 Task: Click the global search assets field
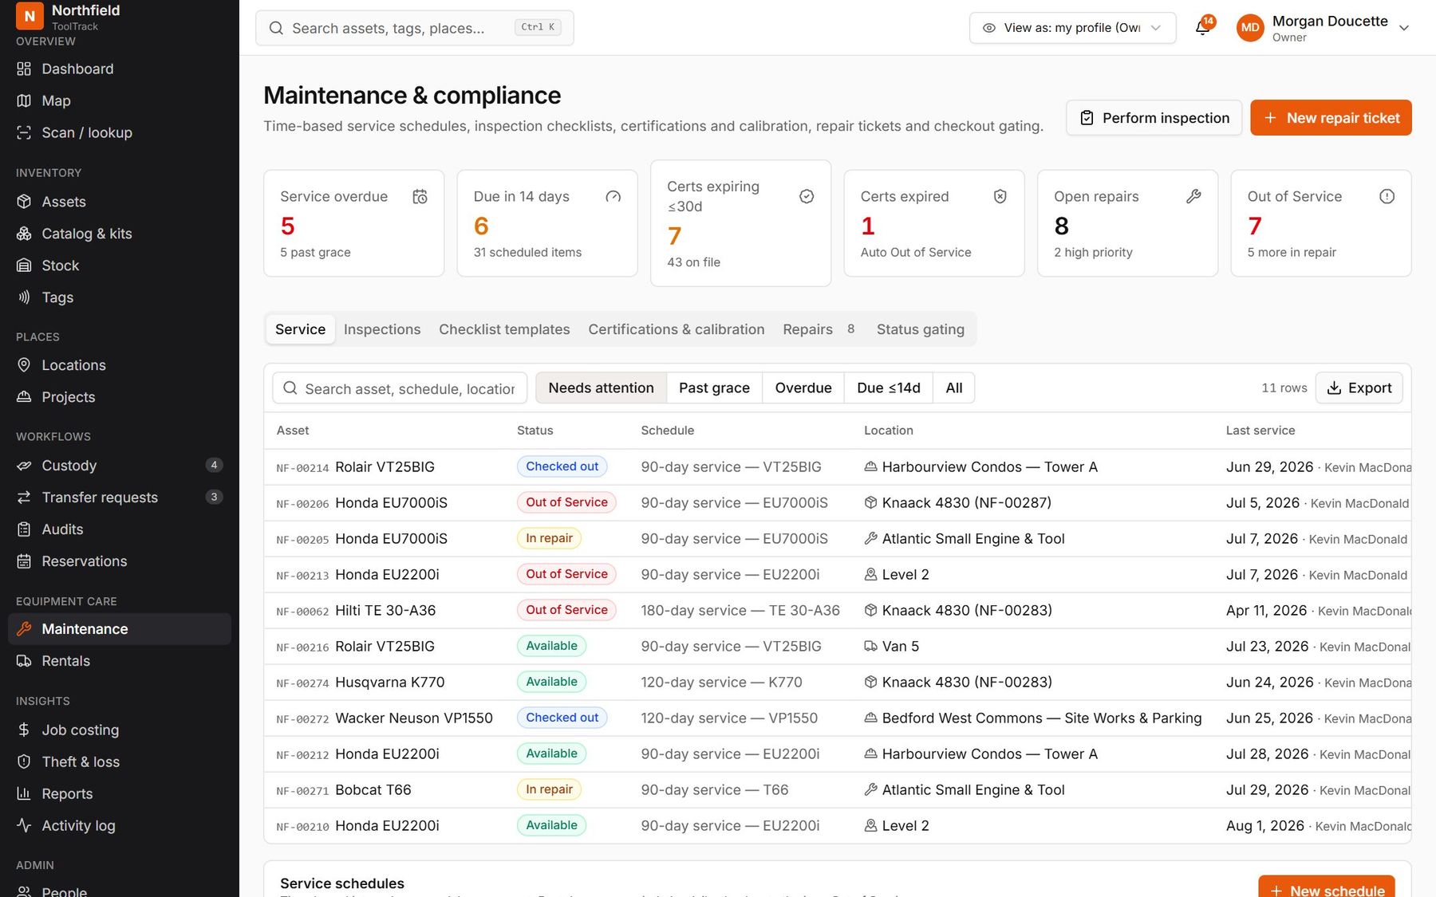(x=414, y=28)
